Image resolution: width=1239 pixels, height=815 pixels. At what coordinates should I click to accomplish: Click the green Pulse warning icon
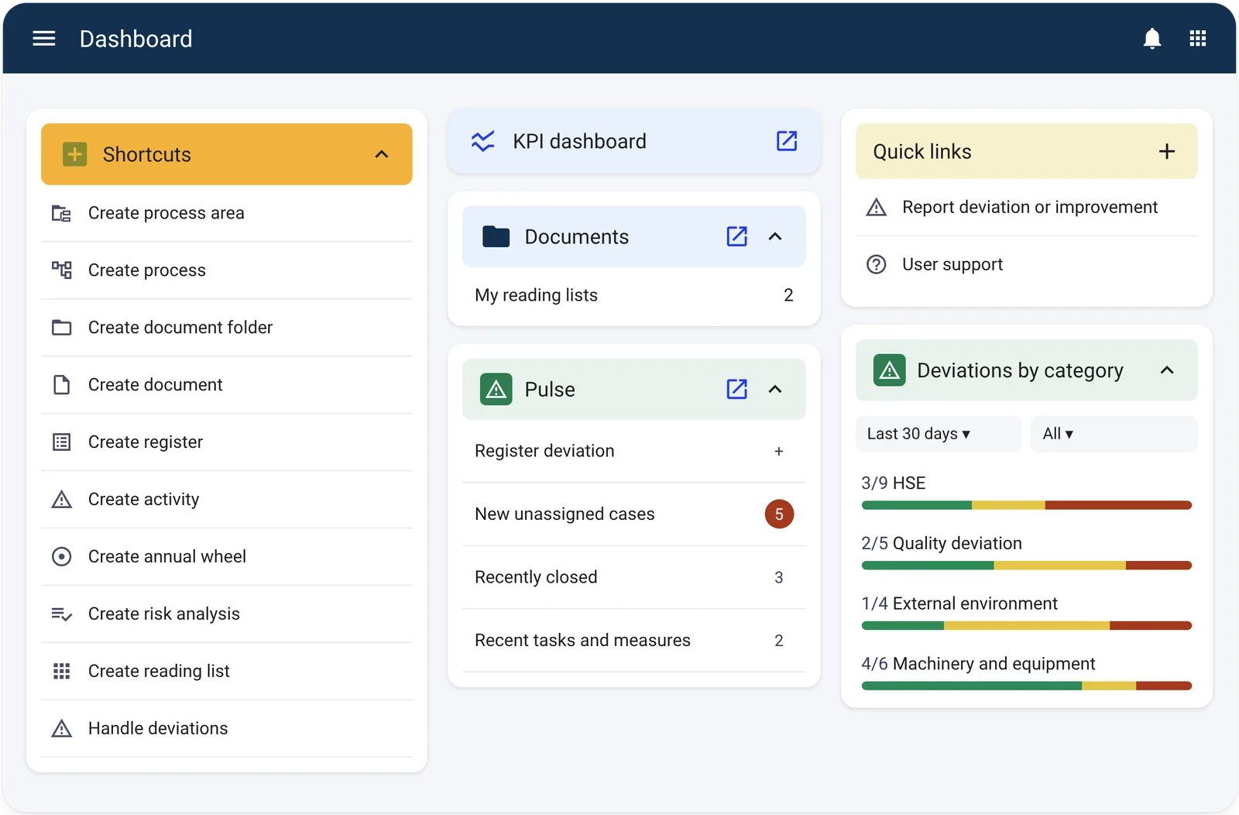coord(496,390)
